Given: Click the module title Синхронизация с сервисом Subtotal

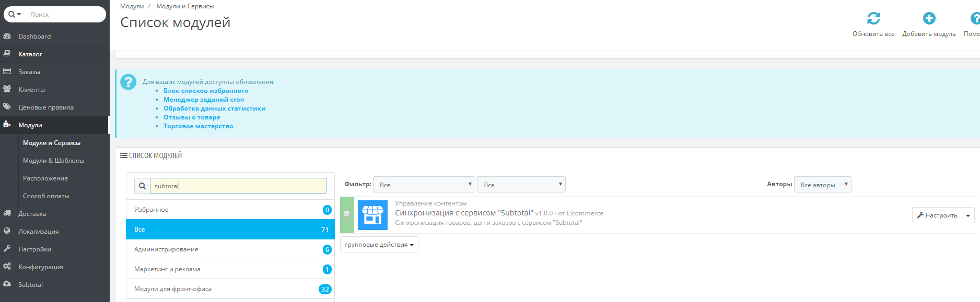Looking at the screenshot, I should coord(464,213).
